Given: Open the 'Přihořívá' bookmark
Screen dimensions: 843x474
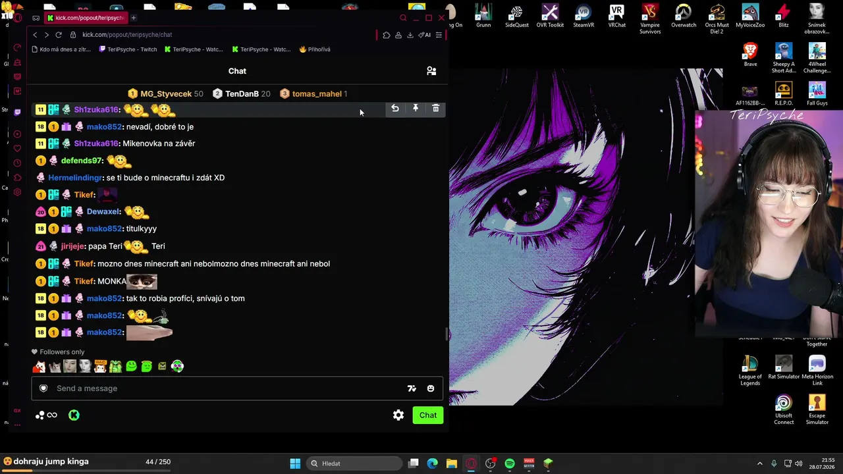Looking at the screenshot, I should click(x=315, y=49).
